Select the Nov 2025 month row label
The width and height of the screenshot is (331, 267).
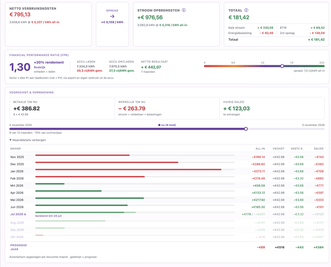click(x=17, y=157)
